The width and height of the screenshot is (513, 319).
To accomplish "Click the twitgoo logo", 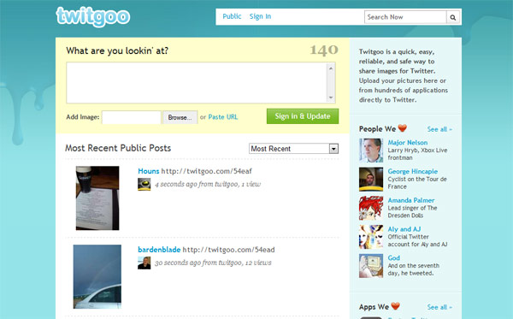I will [93, 16].
